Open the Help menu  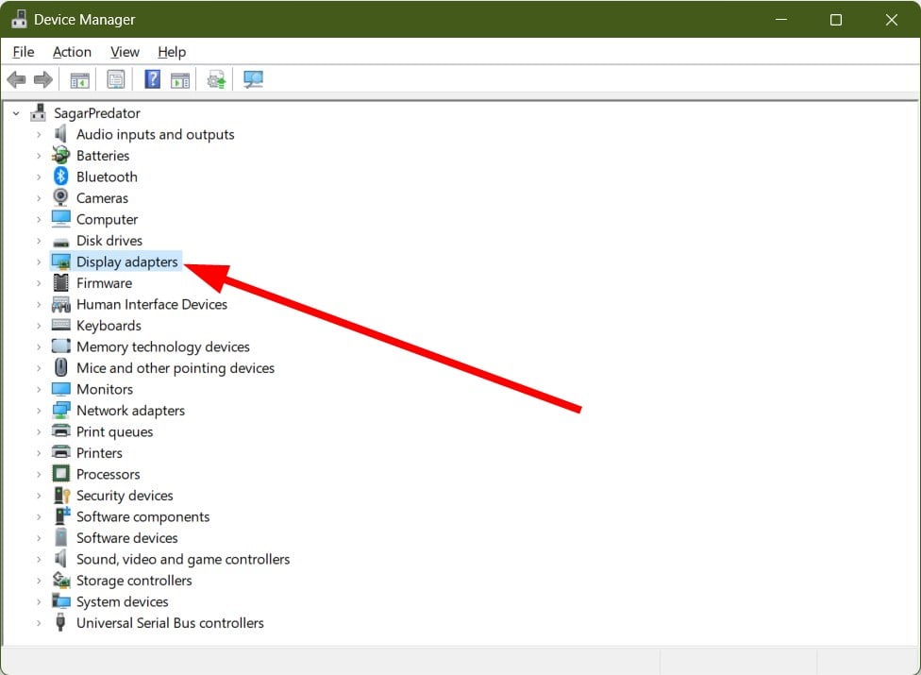click(x=172, y=52)
